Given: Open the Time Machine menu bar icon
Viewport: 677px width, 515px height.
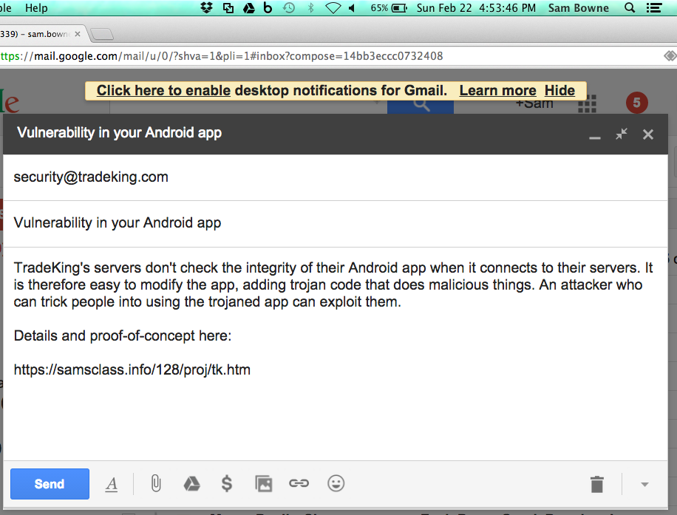Looking at the screenshot, I should (x=289, y=8).
